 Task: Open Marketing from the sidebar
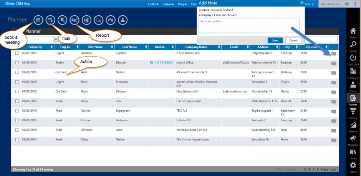pos(353,140)
